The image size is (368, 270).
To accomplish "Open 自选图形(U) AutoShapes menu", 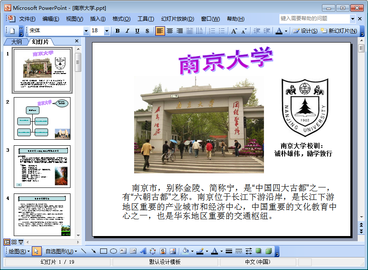I will coord(61,252).
